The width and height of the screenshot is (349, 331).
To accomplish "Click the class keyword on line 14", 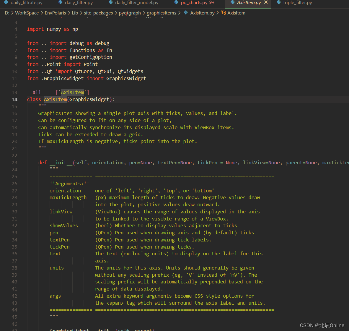I will click(x=34, y=100).
